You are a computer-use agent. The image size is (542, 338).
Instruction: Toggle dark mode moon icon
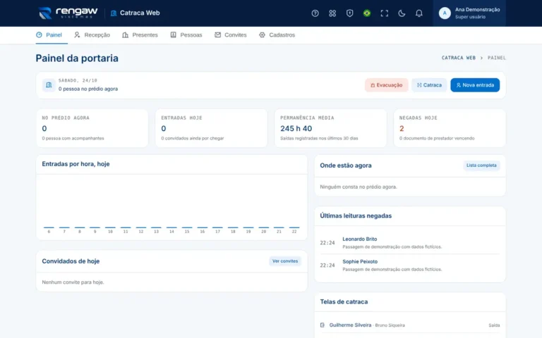402,13
